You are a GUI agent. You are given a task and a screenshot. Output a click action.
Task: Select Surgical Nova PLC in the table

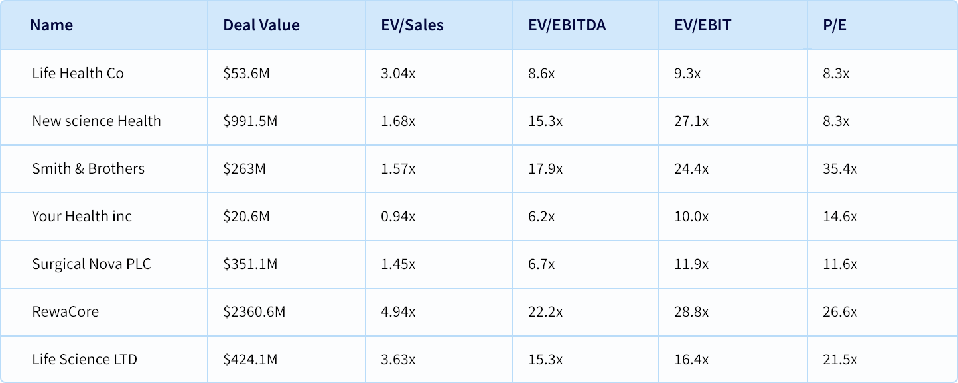coord(92,264)
